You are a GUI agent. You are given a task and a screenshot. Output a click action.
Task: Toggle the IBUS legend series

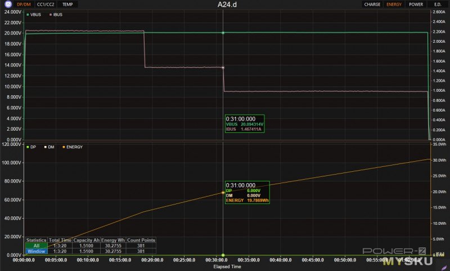(x=55, y=15)
